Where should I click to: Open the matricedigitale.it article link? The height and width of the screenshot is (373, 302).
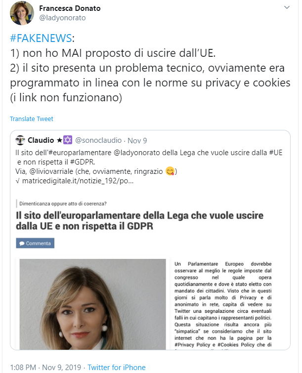tap(78, 181)
